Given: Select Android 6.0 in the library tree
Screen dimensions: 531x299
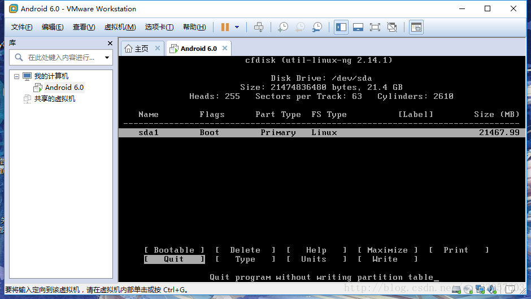Looking at the screenshot, I should pos(64,88).
